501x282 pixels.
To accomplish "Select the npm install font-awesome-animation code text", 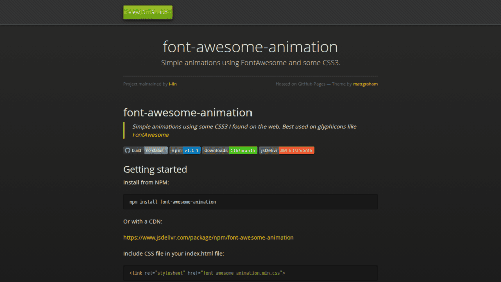I will pos(173,202).
